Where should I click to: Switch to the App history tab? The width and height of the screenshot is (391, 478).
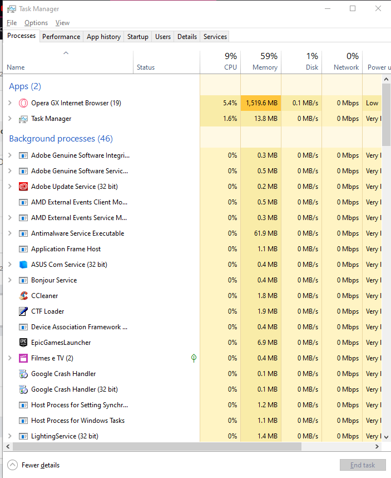pos(104,37)
